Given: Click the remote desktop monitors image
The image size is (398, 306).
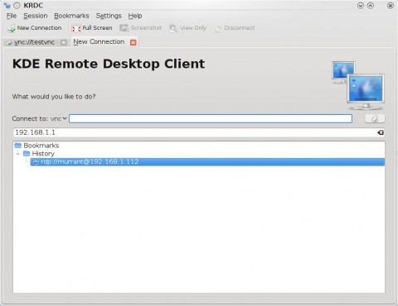Looking at the screenshot, I should pos(358,85).
